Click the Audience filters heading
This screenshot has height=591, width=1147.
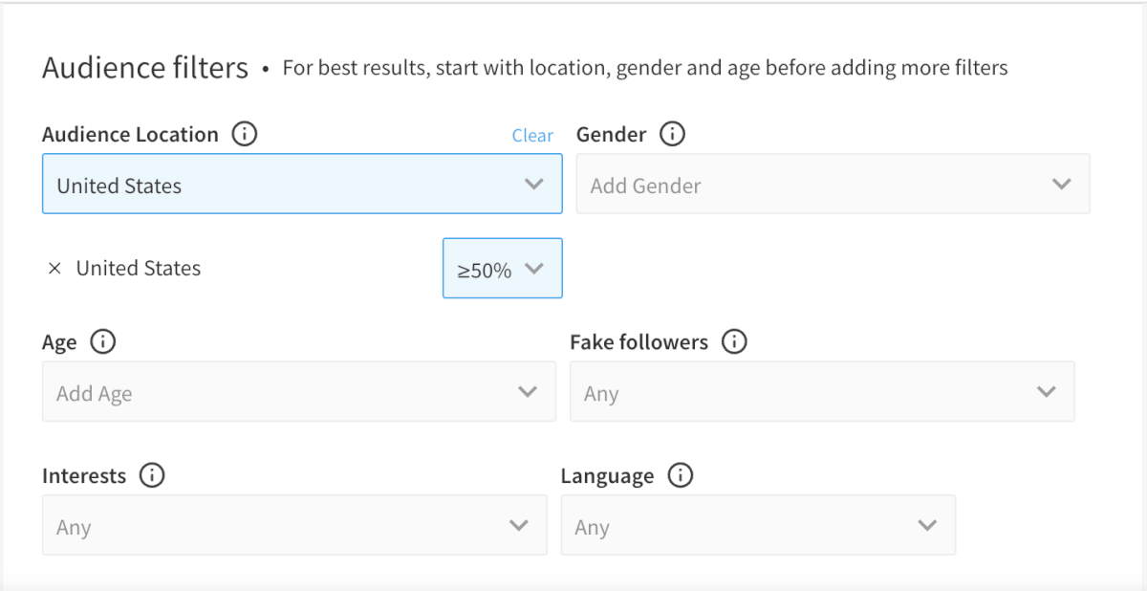[145, 69]
